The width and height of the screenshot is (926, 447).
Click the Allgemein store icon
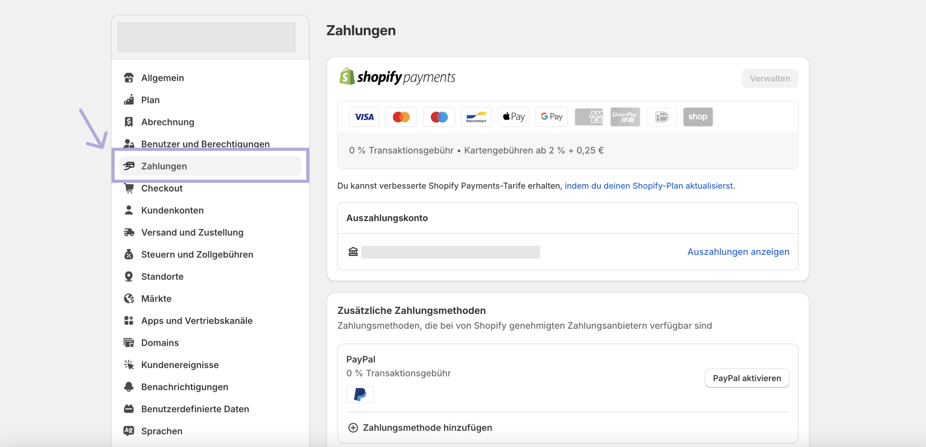coord(129,78)
